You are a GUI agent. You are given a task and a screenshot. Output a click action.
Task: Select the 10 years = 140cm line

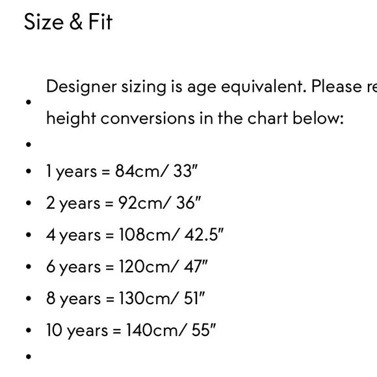(x=131, y=330)
